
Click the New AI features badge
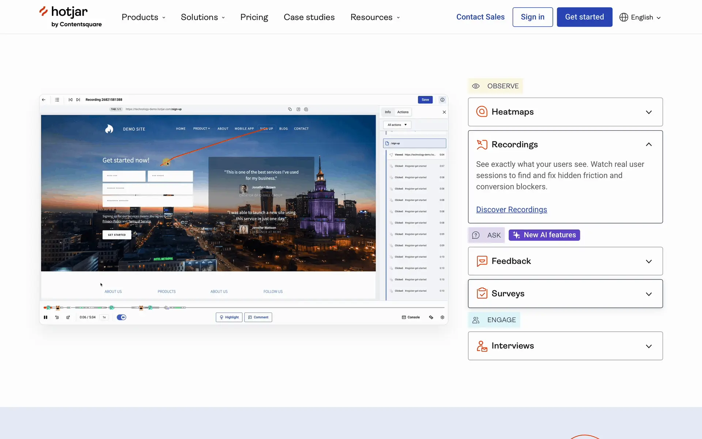tap(544, 235)
